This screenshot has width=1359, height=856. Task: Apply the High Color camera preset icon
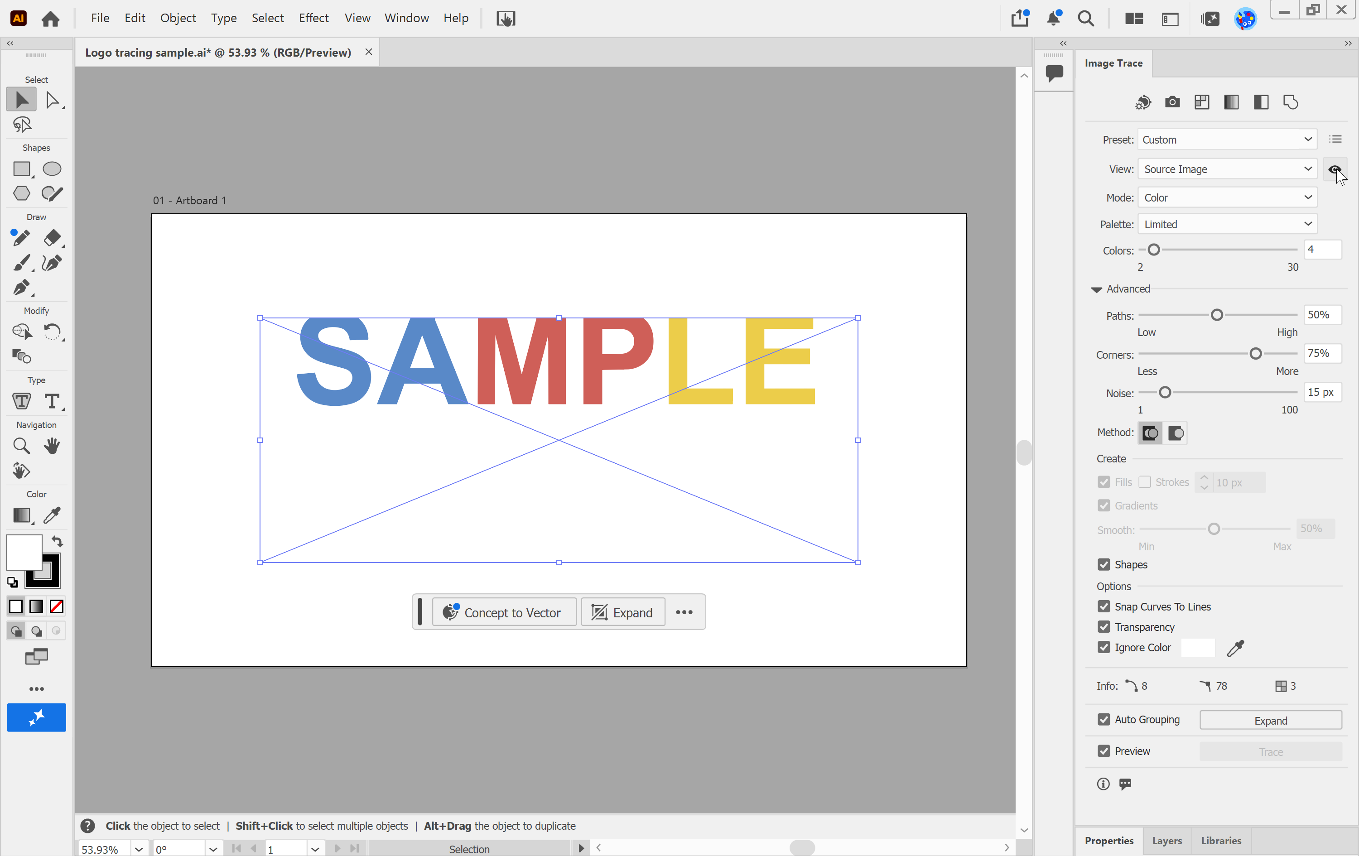1172,102
